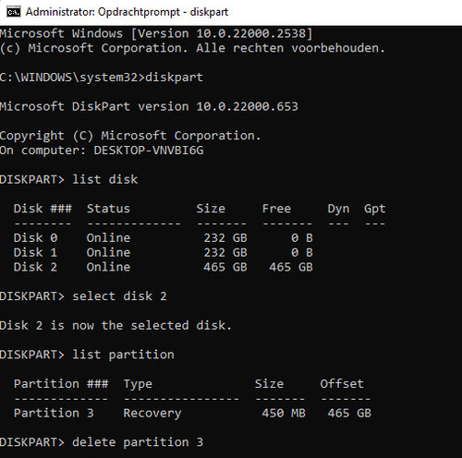Click the 'list partition' command text
The image size is (462, 458).
[x=123, y=355]
